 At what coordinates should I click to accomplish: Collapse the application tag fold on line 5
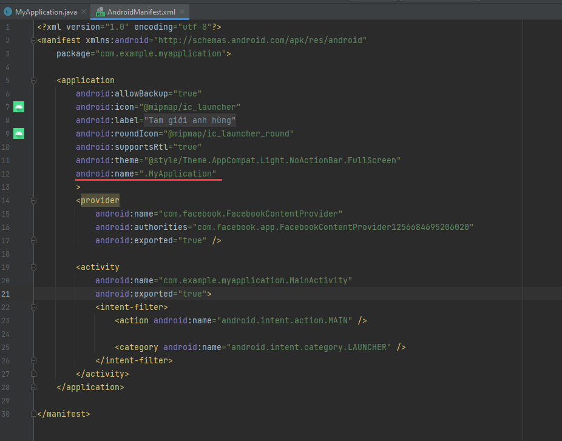click(x=33, y=81)
